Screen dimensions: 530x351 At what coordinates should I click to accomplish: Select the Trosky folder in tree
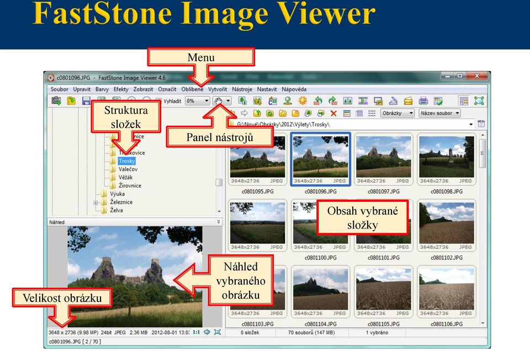tap(126, 161)
